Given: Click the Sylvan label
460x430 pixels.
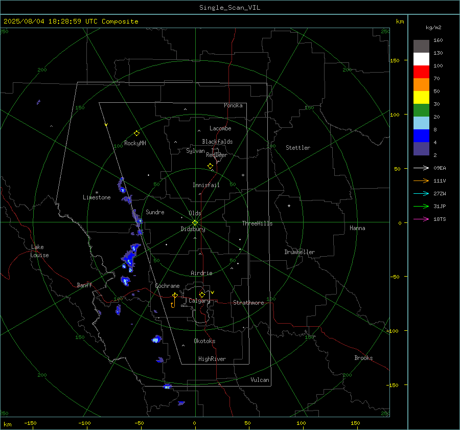Looking at the screenshot, I should [x=195, y=151].
